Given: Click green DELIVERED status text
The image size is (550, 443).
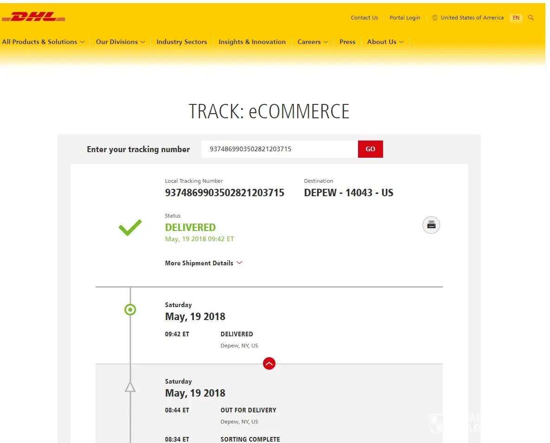Looking at the screenshot, I should click(x=190, y=227).
